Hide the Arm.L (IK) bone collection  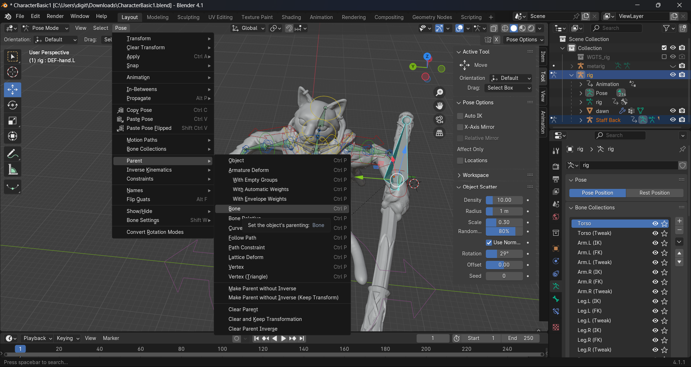[x=655, y=243]
